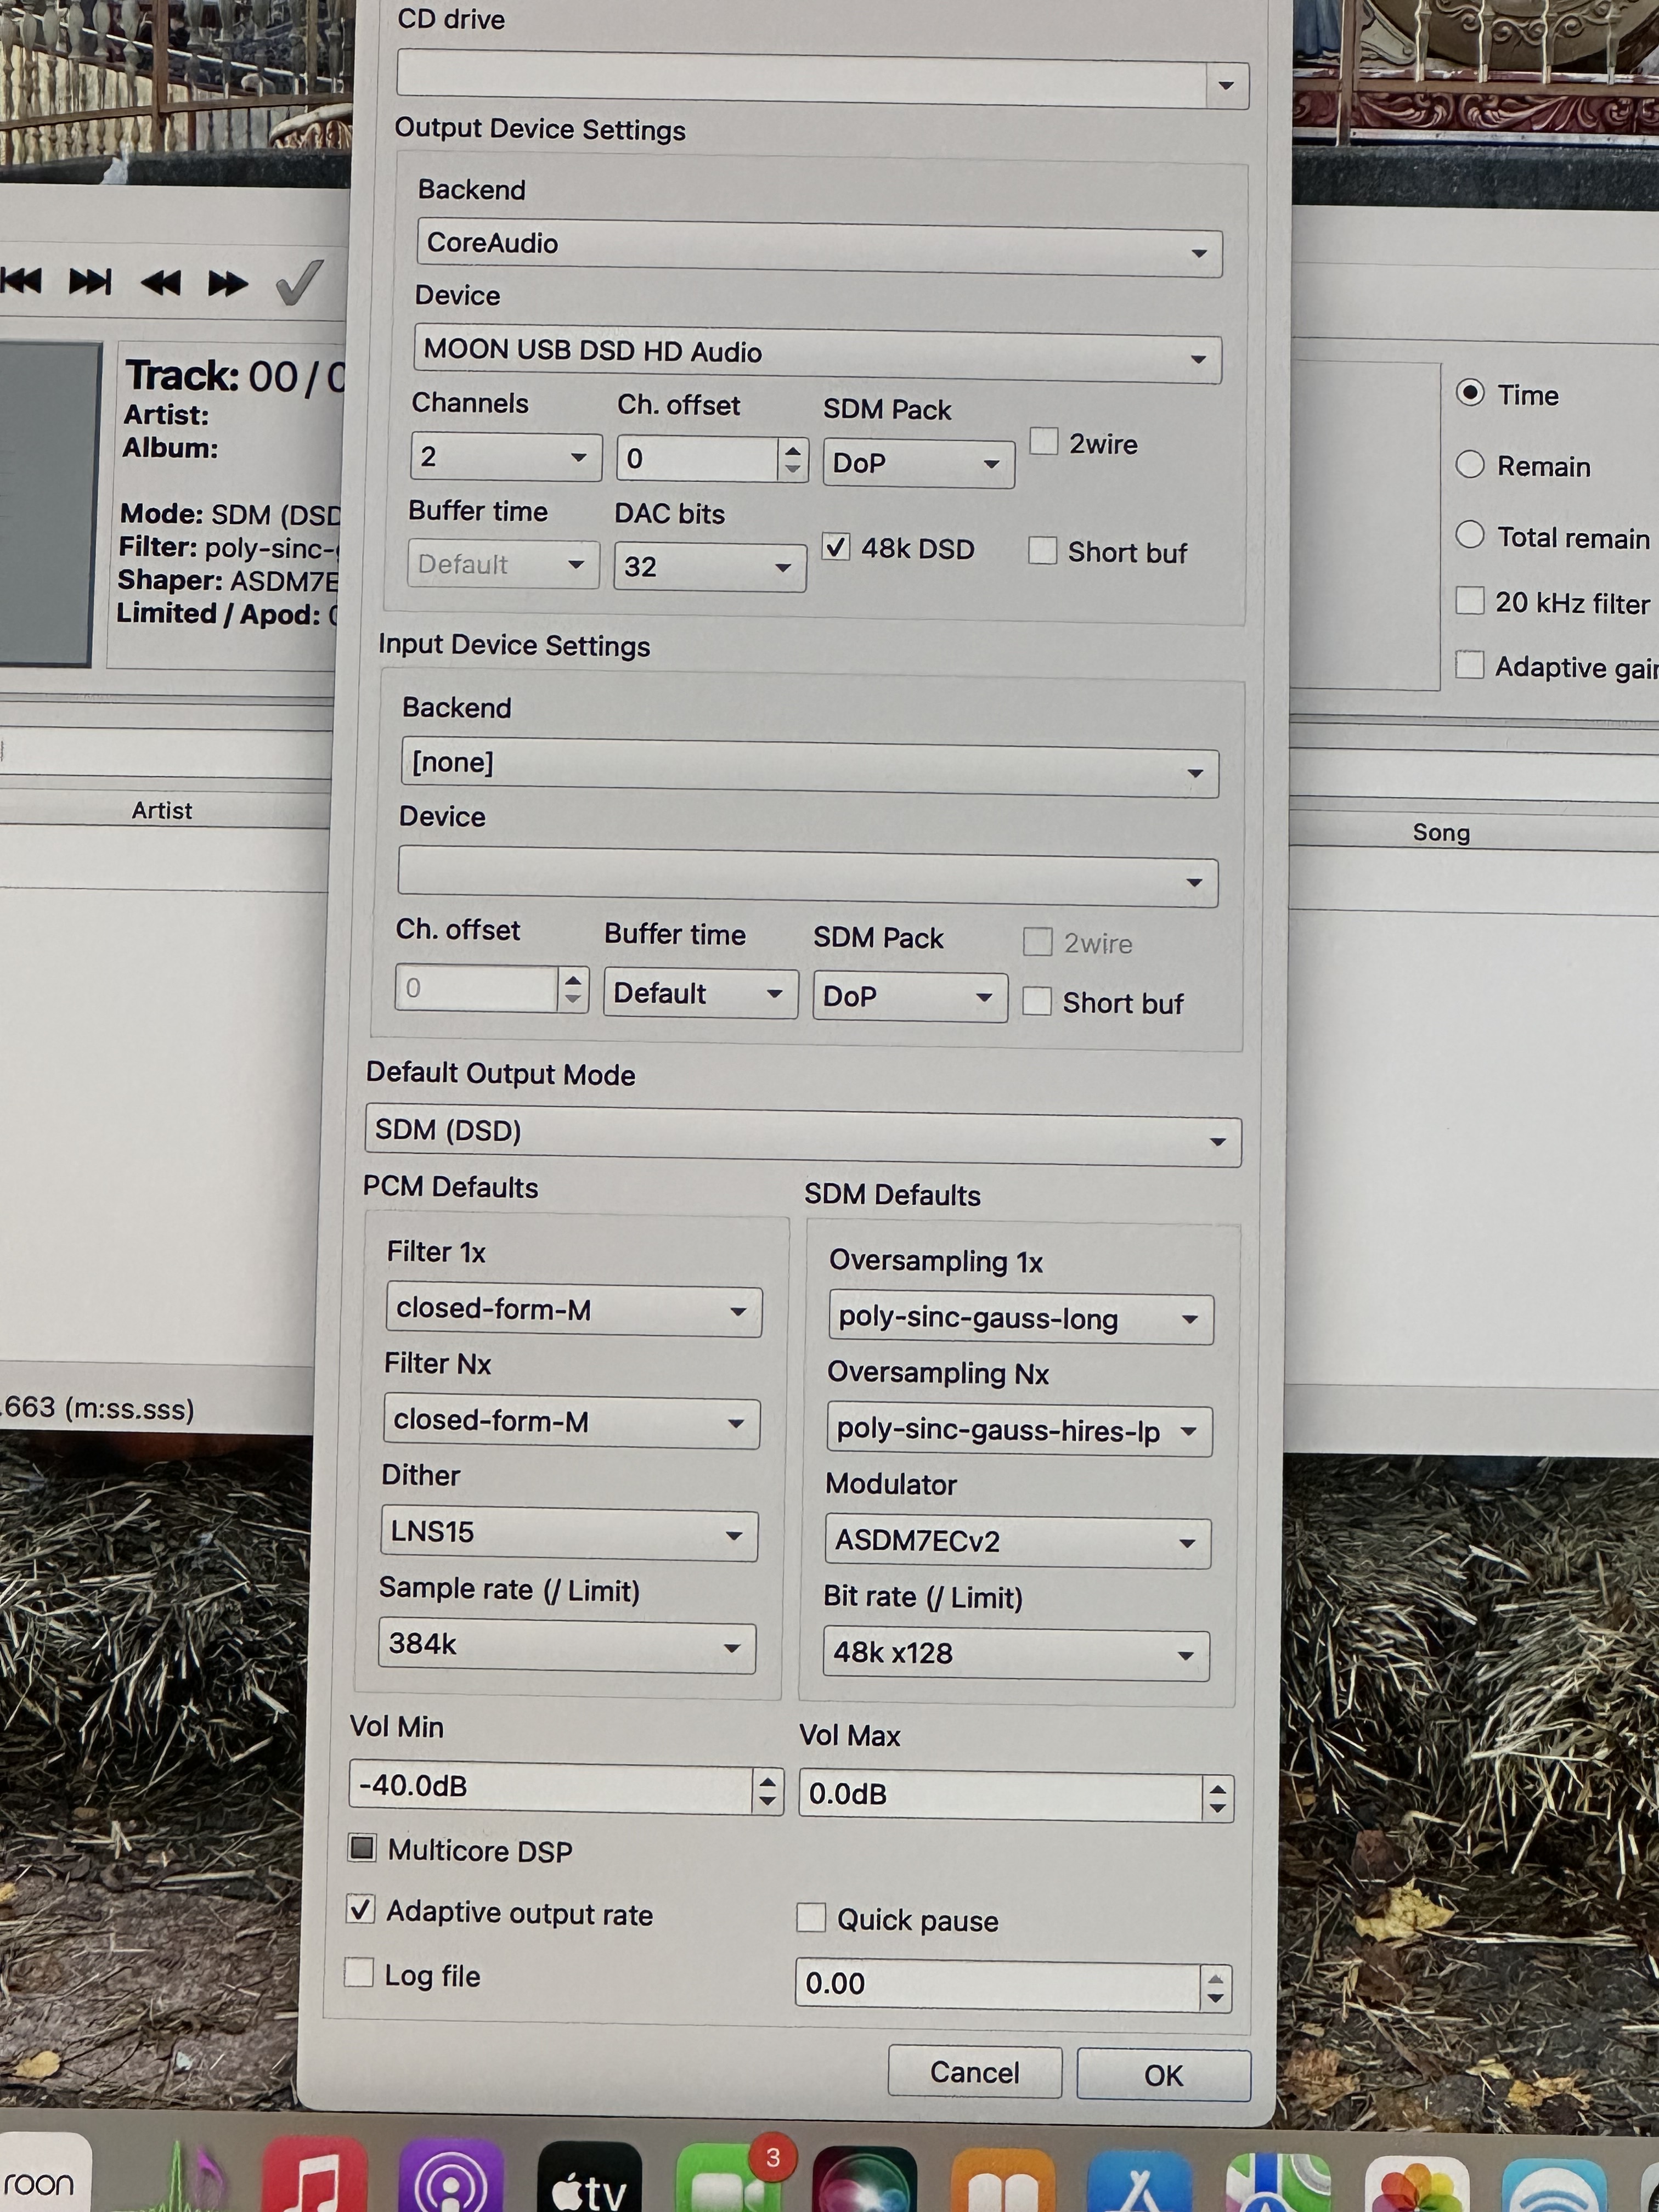Click the Artist column header
Screen dimensions: 1659x2212
pyautogui.click(x=162, y=811)
